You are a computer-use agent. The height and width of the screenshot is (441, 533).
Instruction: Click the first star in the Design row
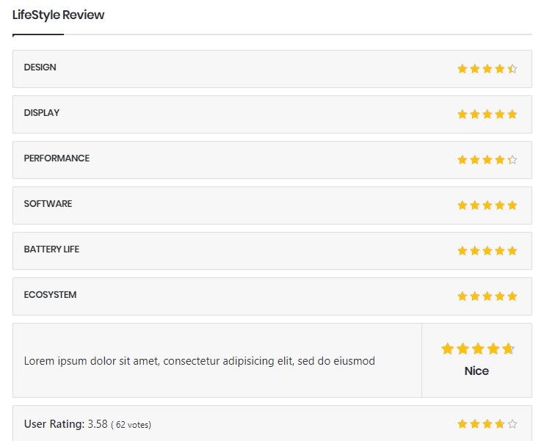click(x=463, y=69)
